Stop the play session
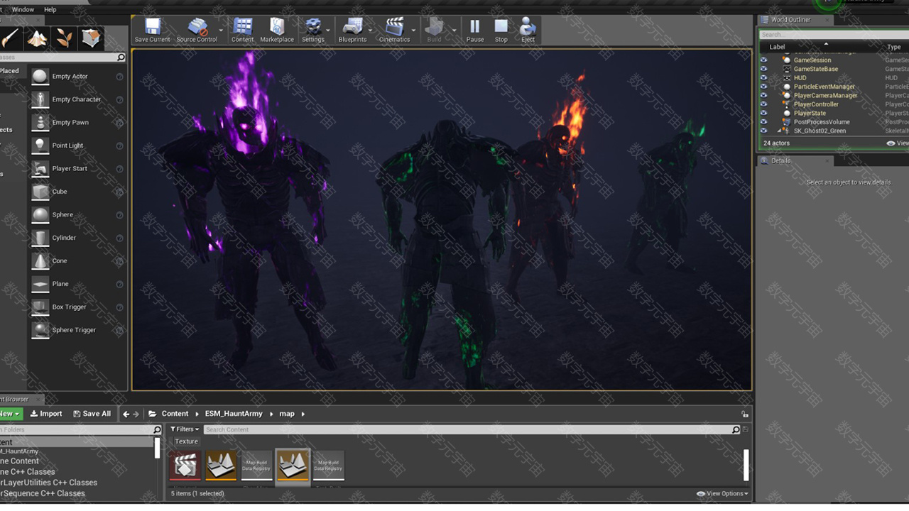Screen dimensions: 909x511 click(x=501, y=31)
